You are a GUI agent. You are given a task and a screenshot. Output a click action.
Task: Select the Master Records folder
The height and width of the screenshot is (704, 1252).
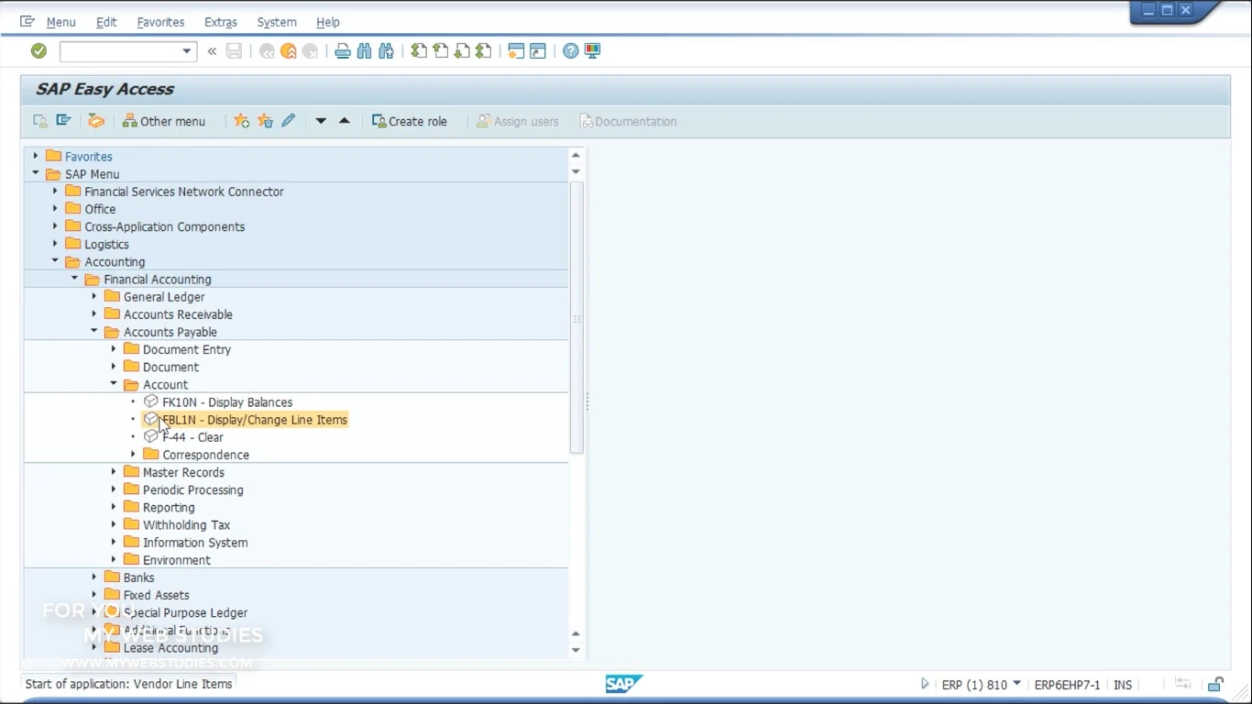(x=183, y=472)
